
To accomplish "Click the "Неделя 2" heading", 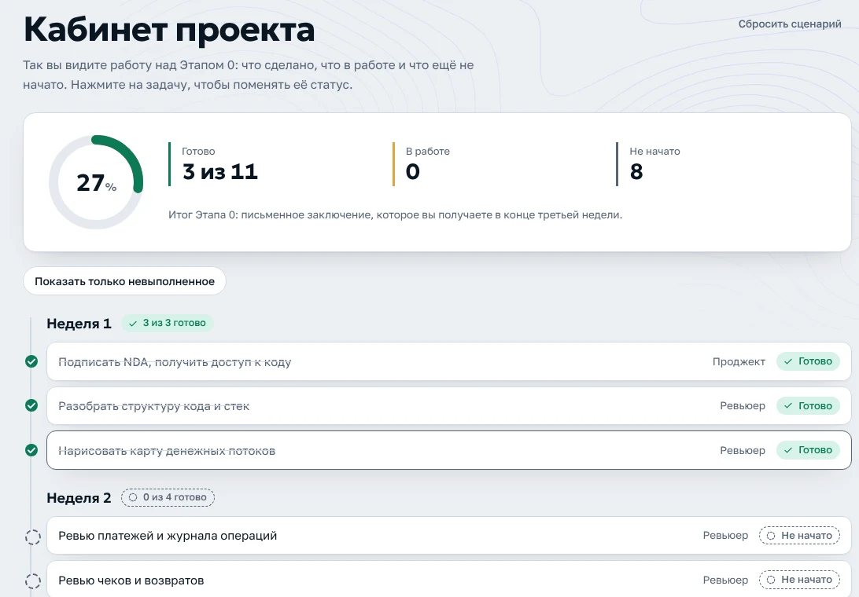I will coord(79,498).
